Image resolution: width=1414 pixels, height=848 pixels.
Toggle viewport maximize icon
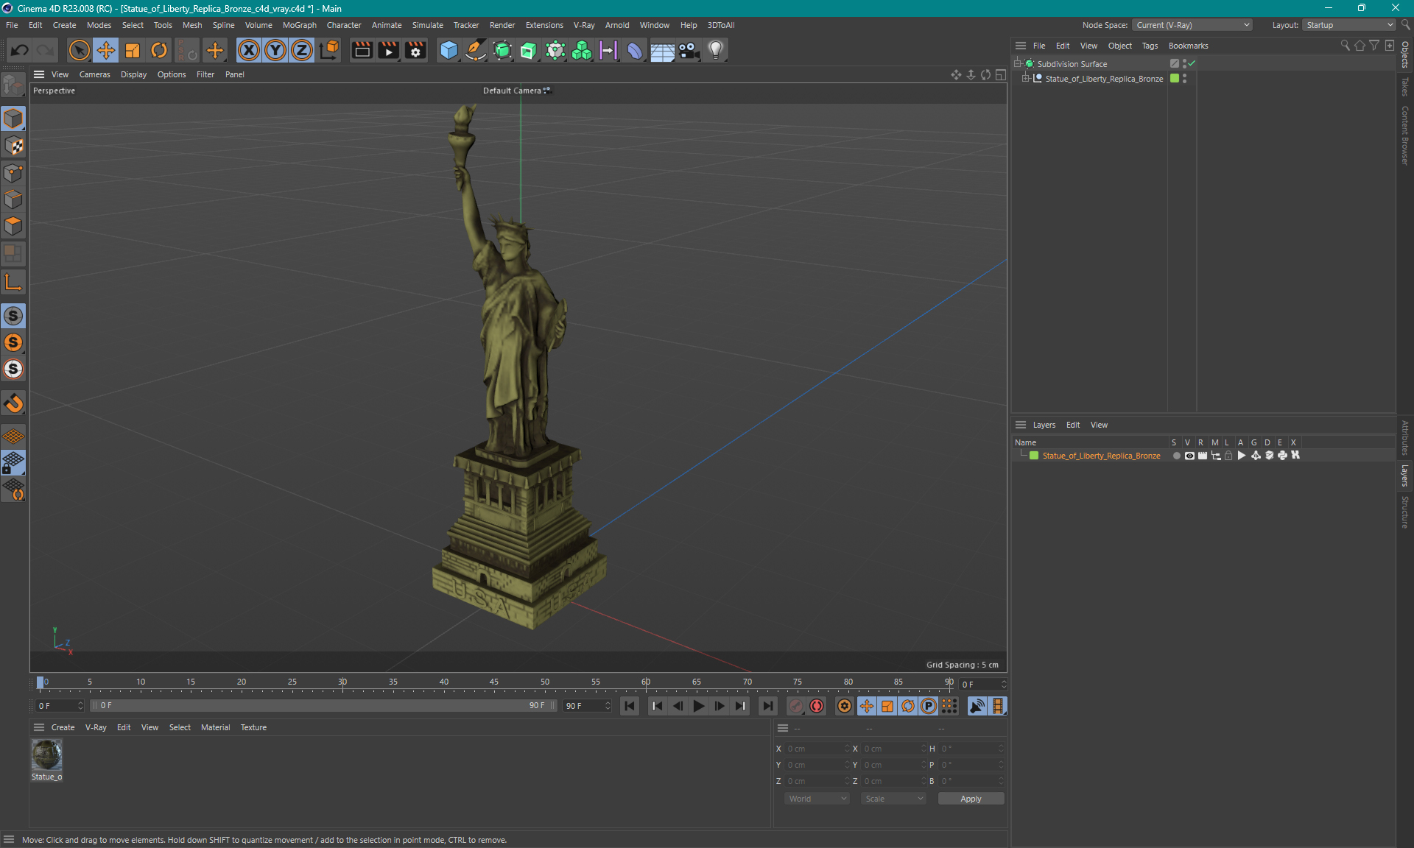point(1000,74)
